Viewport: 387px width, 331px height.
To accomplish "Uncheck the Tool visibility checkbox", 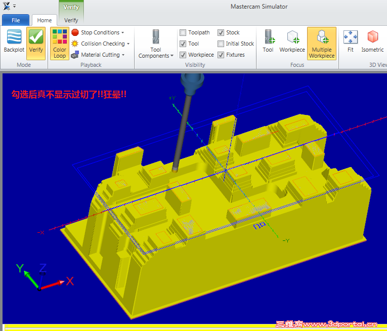I will click(183, 44).
